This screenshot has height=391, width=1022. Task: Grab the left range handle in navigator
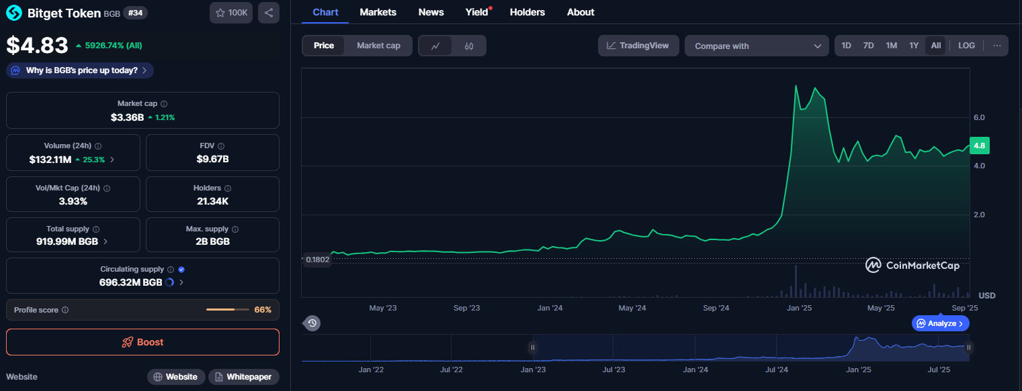pos(532,347)
